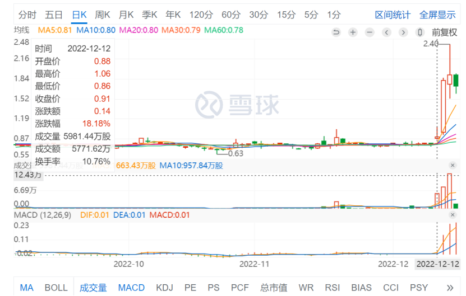Zoom in the chart with plus icon

[x=353, y=32]
